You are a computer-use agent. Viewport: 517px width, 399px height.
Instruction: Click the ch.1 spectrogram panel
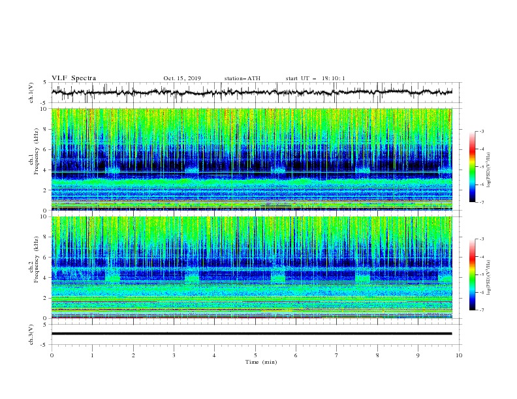coord(251,159)
